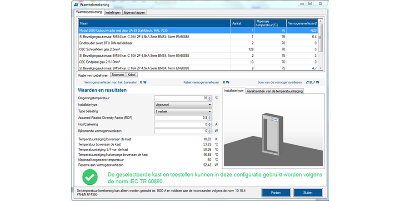Click the Hoofdzekering input field

pos(181,125)
